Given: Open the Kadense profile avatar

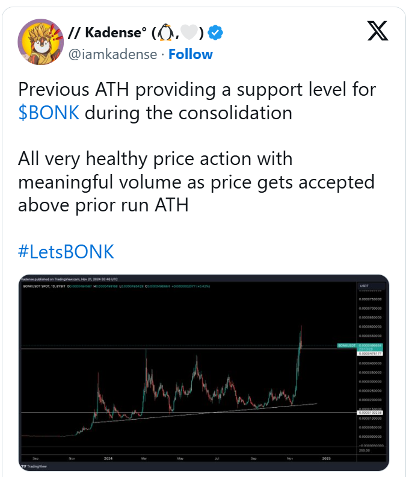Looking at the screenshot, I should pos(40,42).
